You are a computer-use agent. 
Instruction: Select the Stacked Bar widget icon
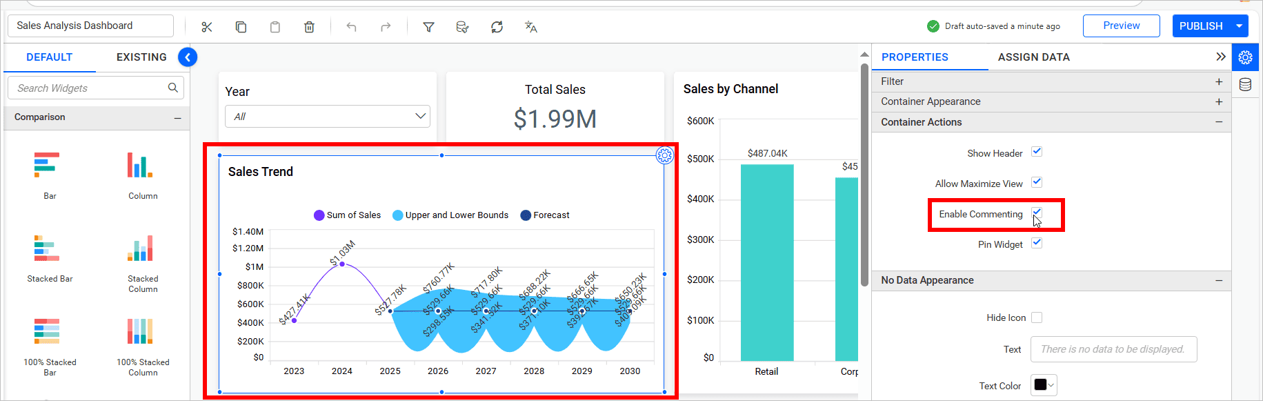(47, 248)
